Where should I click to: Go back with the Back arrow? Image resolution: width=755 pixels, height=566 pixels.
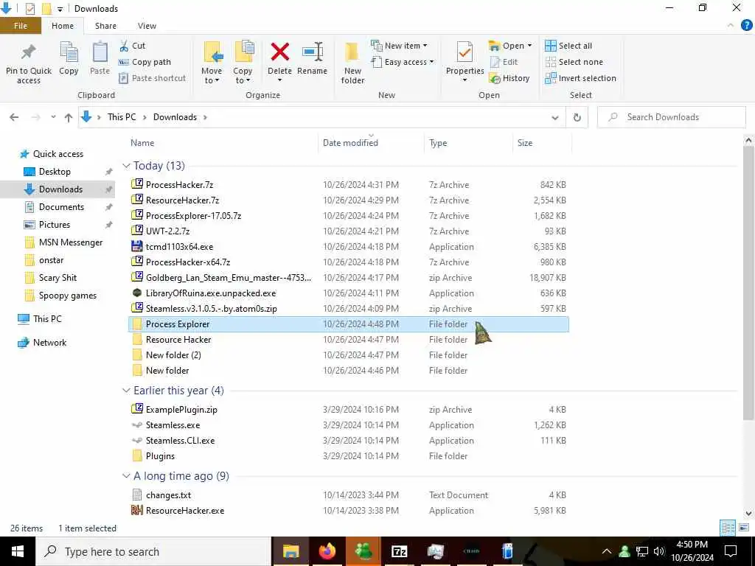click(x=14, y=117)
